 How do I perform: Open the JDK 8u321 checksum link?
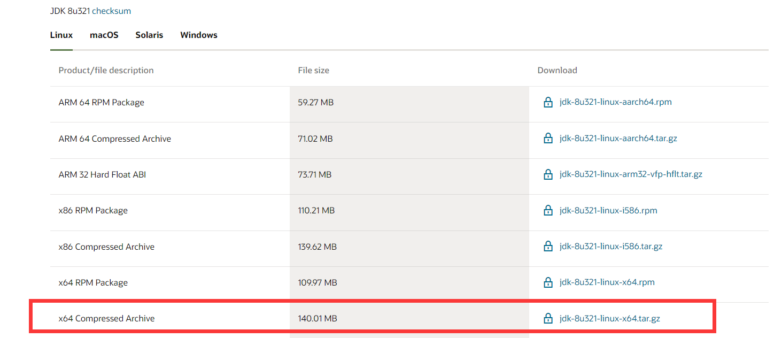tap(111, 11)
